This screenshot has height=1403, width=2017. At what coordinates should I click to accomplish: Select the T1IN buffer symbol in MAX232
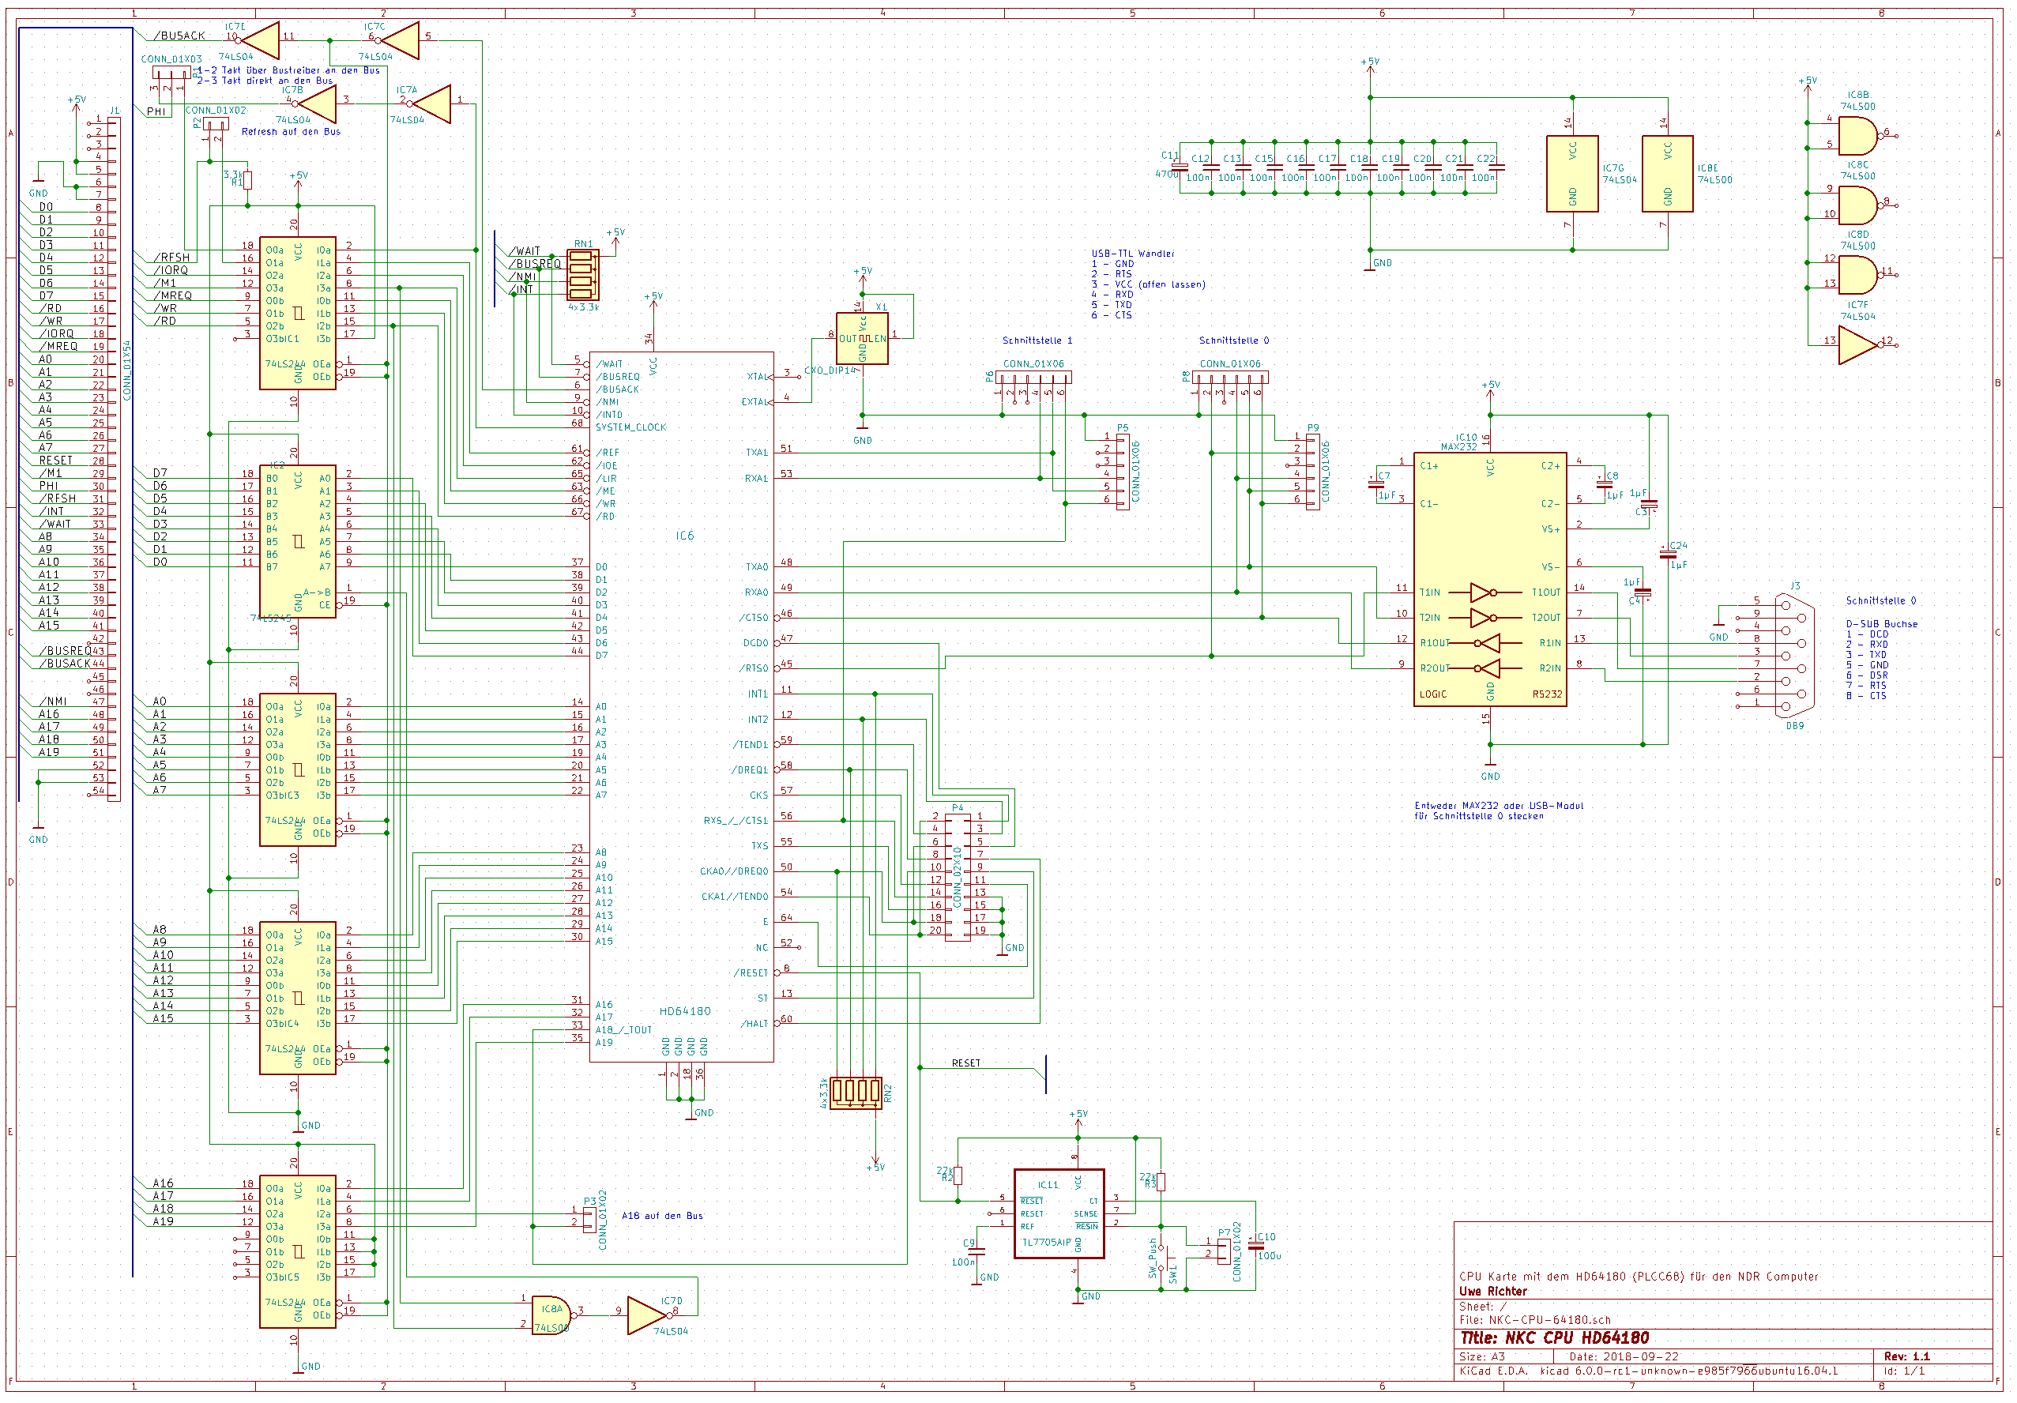pyautogui.click(x=1483, y=592)
